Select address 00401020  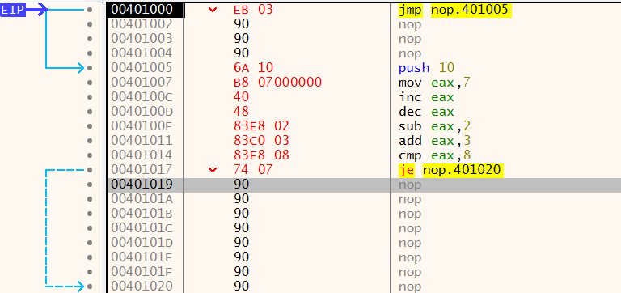142,286
